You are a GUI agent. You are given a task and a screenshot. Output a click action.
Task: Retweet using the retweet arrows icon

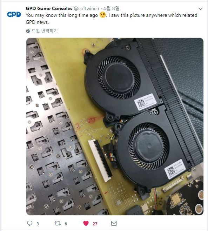click(x=58, y=223)
